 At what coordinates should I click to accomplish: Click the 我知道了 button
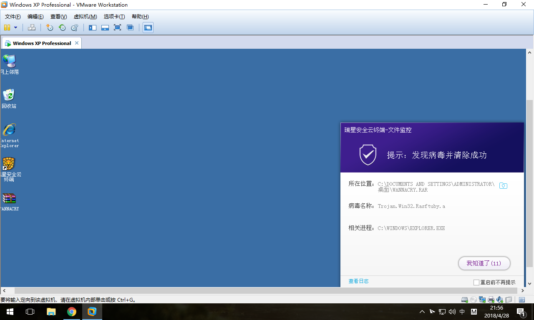[484, 263]
